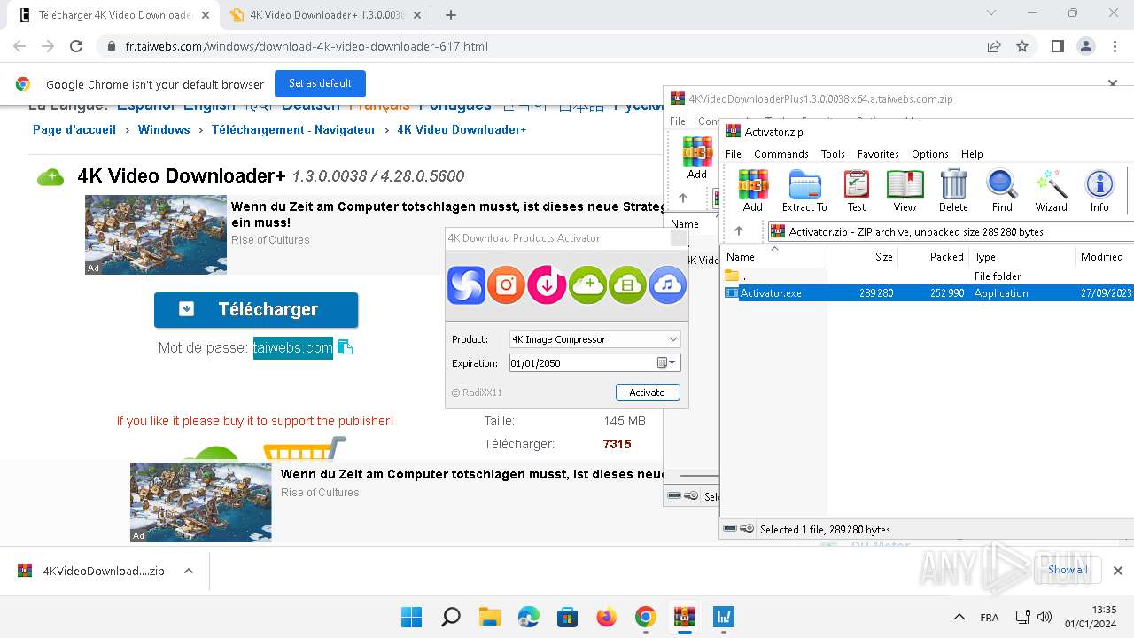
Task: Open the Help menu in Activator.zip
Action: (972, 154)
